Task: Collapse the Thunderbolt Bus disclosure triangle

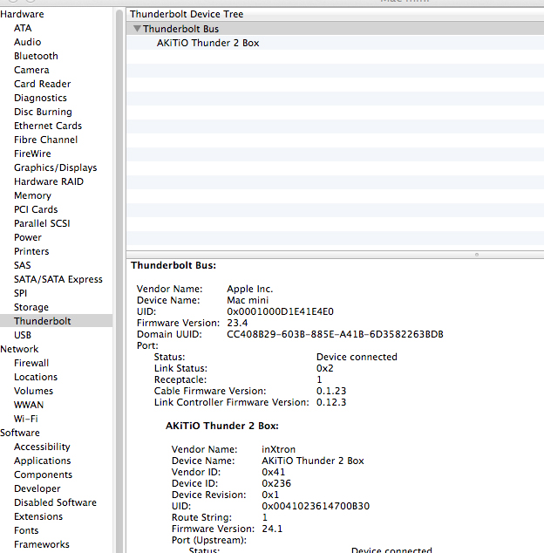Action: (137, 29)
